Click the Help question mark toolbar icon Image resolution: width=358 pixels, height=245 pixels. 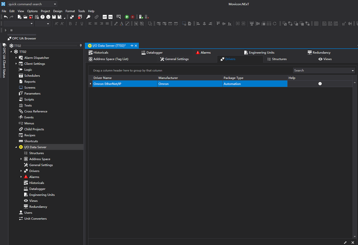(x=43, y=17)
